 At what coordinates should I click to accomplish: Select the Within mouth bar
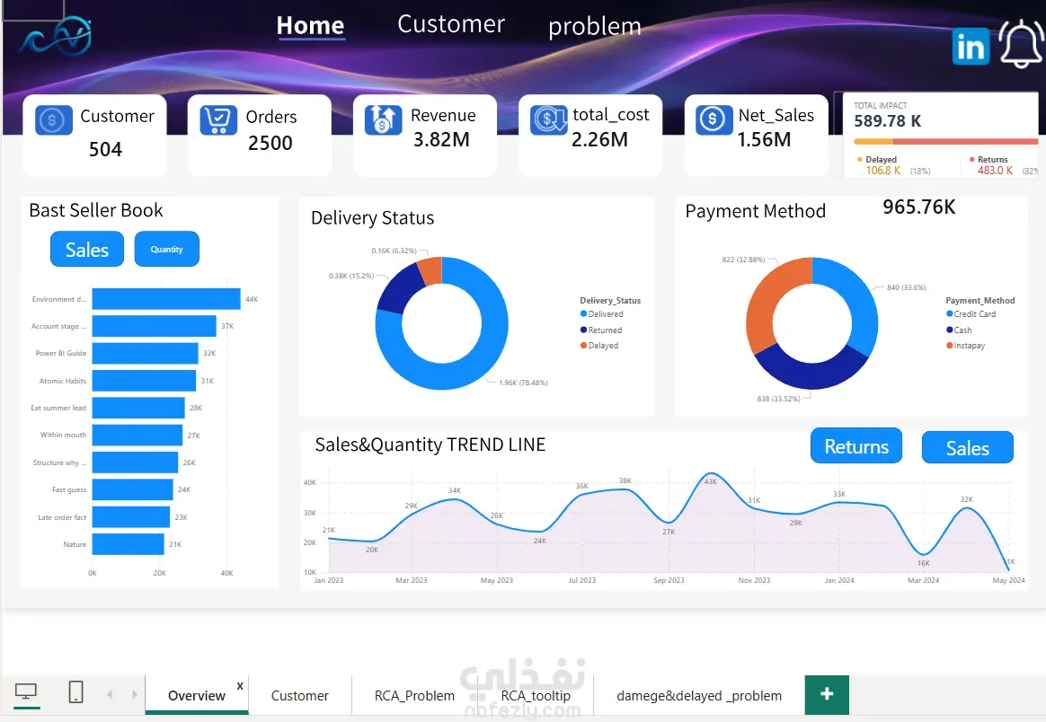(x=137, y=435)
